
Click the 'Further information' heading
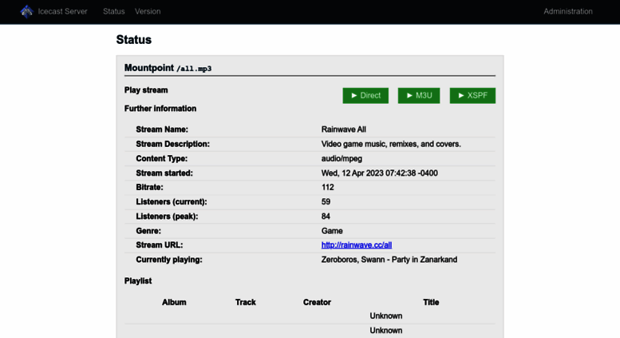160,109
